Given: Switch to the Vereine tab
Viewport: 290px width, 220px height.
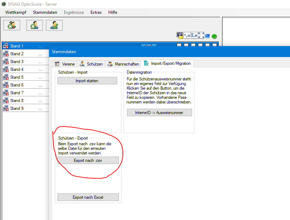Looking at the screenshot, I should coord(65,64).
